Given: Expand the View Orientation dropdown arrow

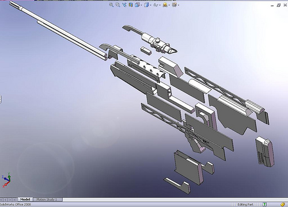Looking at the screenshot, I should pyautogui.click(x=142, y=5).
